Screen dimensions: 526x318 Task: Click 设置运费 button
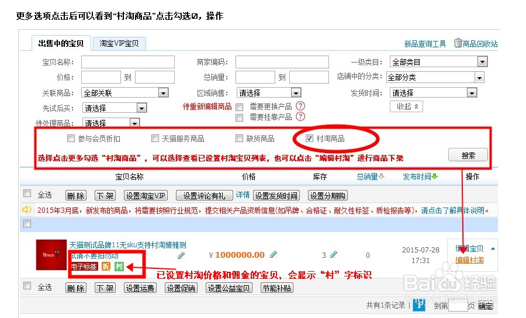point(140,288)
